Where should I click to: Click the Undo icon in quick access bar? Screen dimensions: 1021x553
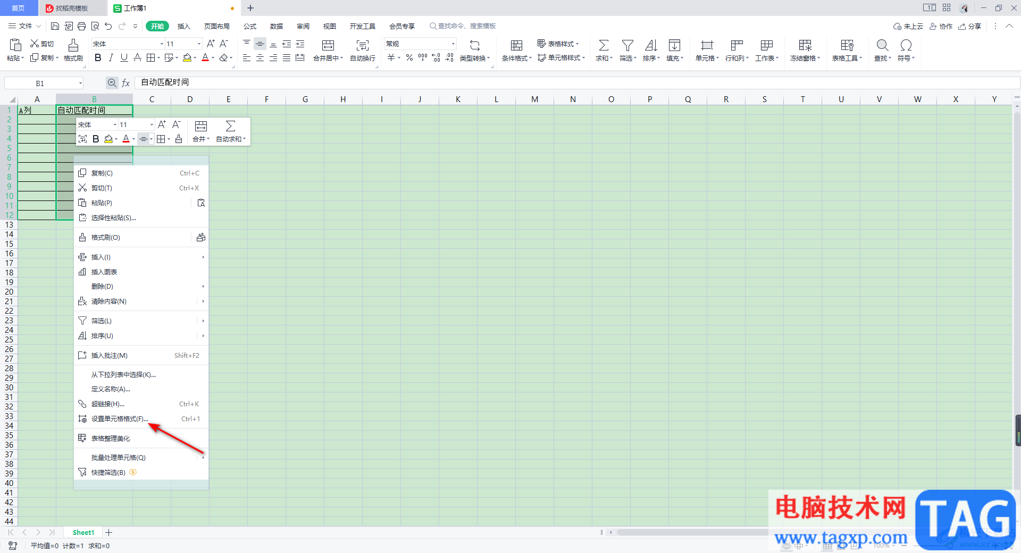click(108, 26)
